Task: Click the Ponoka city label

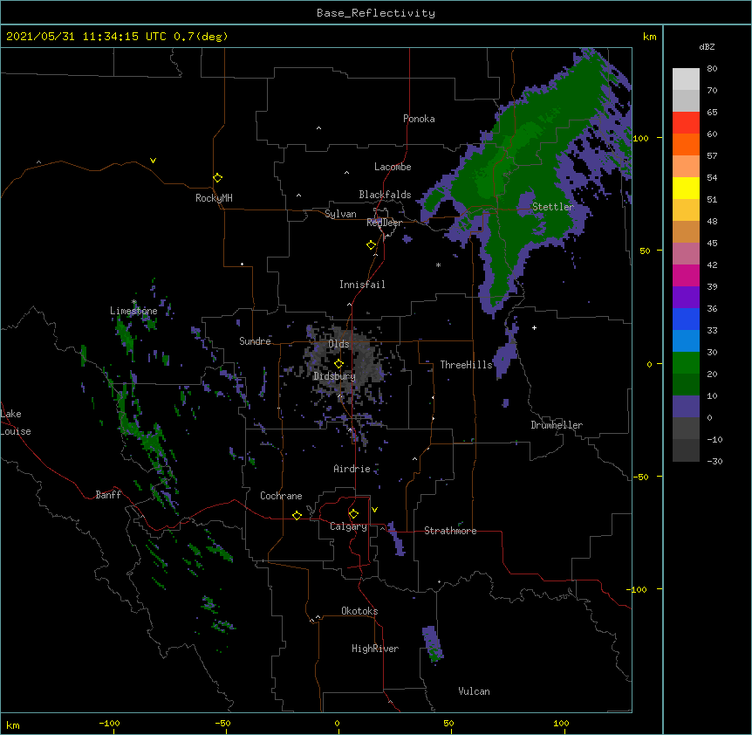Action: pos(419,119)
